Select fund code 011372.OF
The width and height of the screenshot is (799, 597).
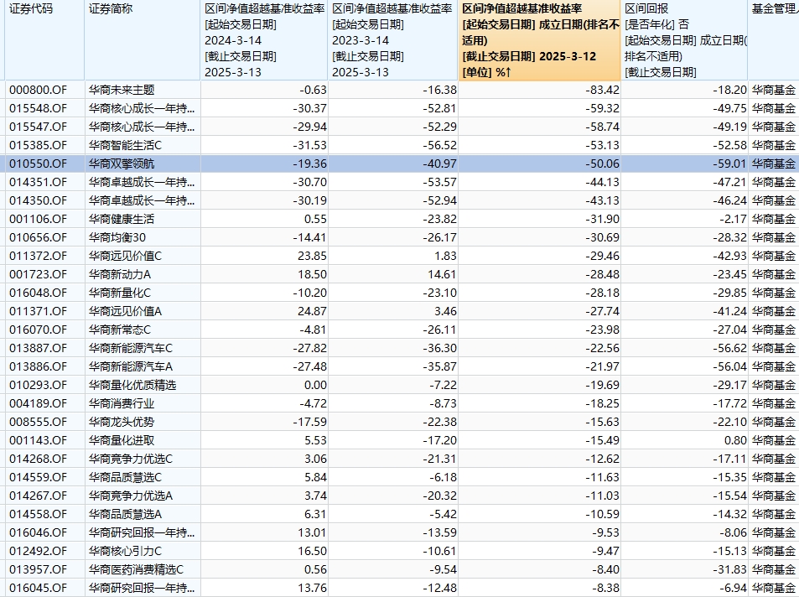(38, 256)
